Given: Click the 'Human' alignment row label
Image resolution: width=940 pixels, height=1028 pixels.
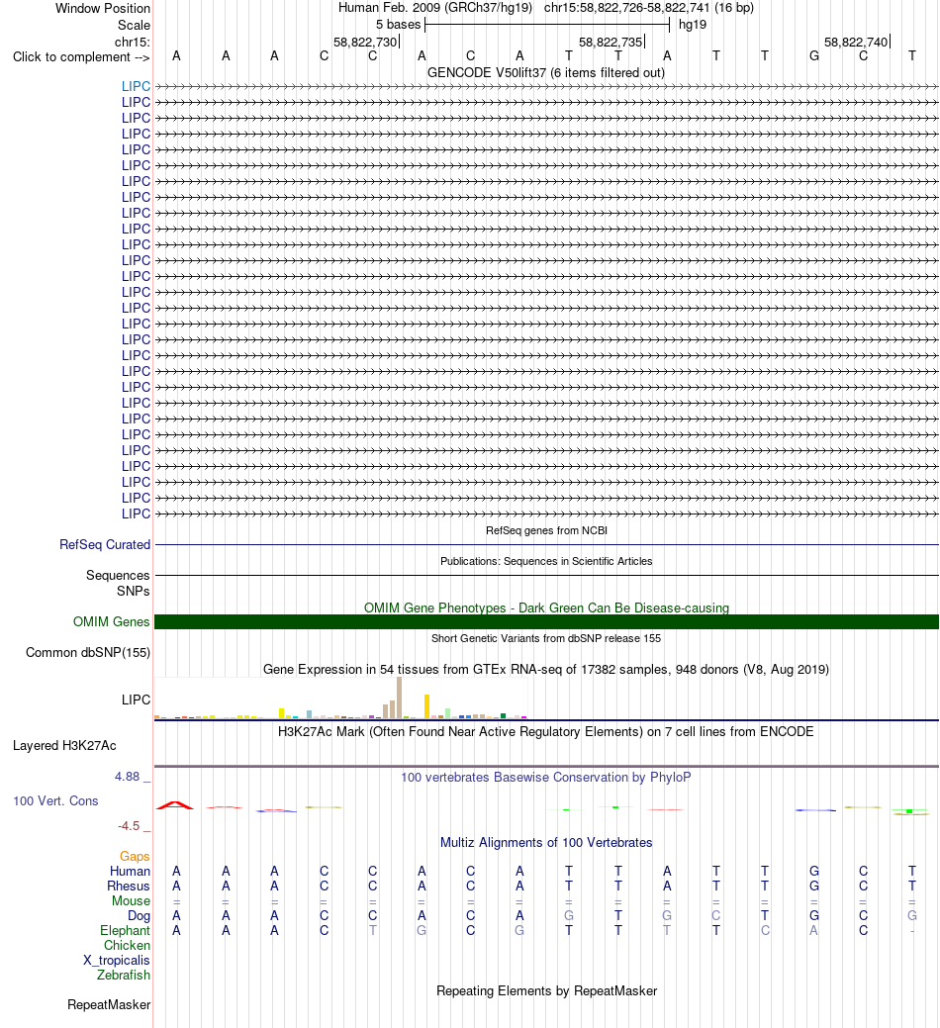Looking at the screenshot, I should click(x=130, y=872).
